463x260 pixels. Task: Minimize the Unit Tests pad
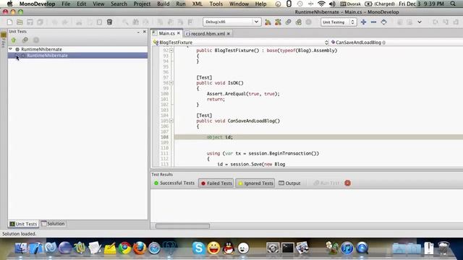138,32
